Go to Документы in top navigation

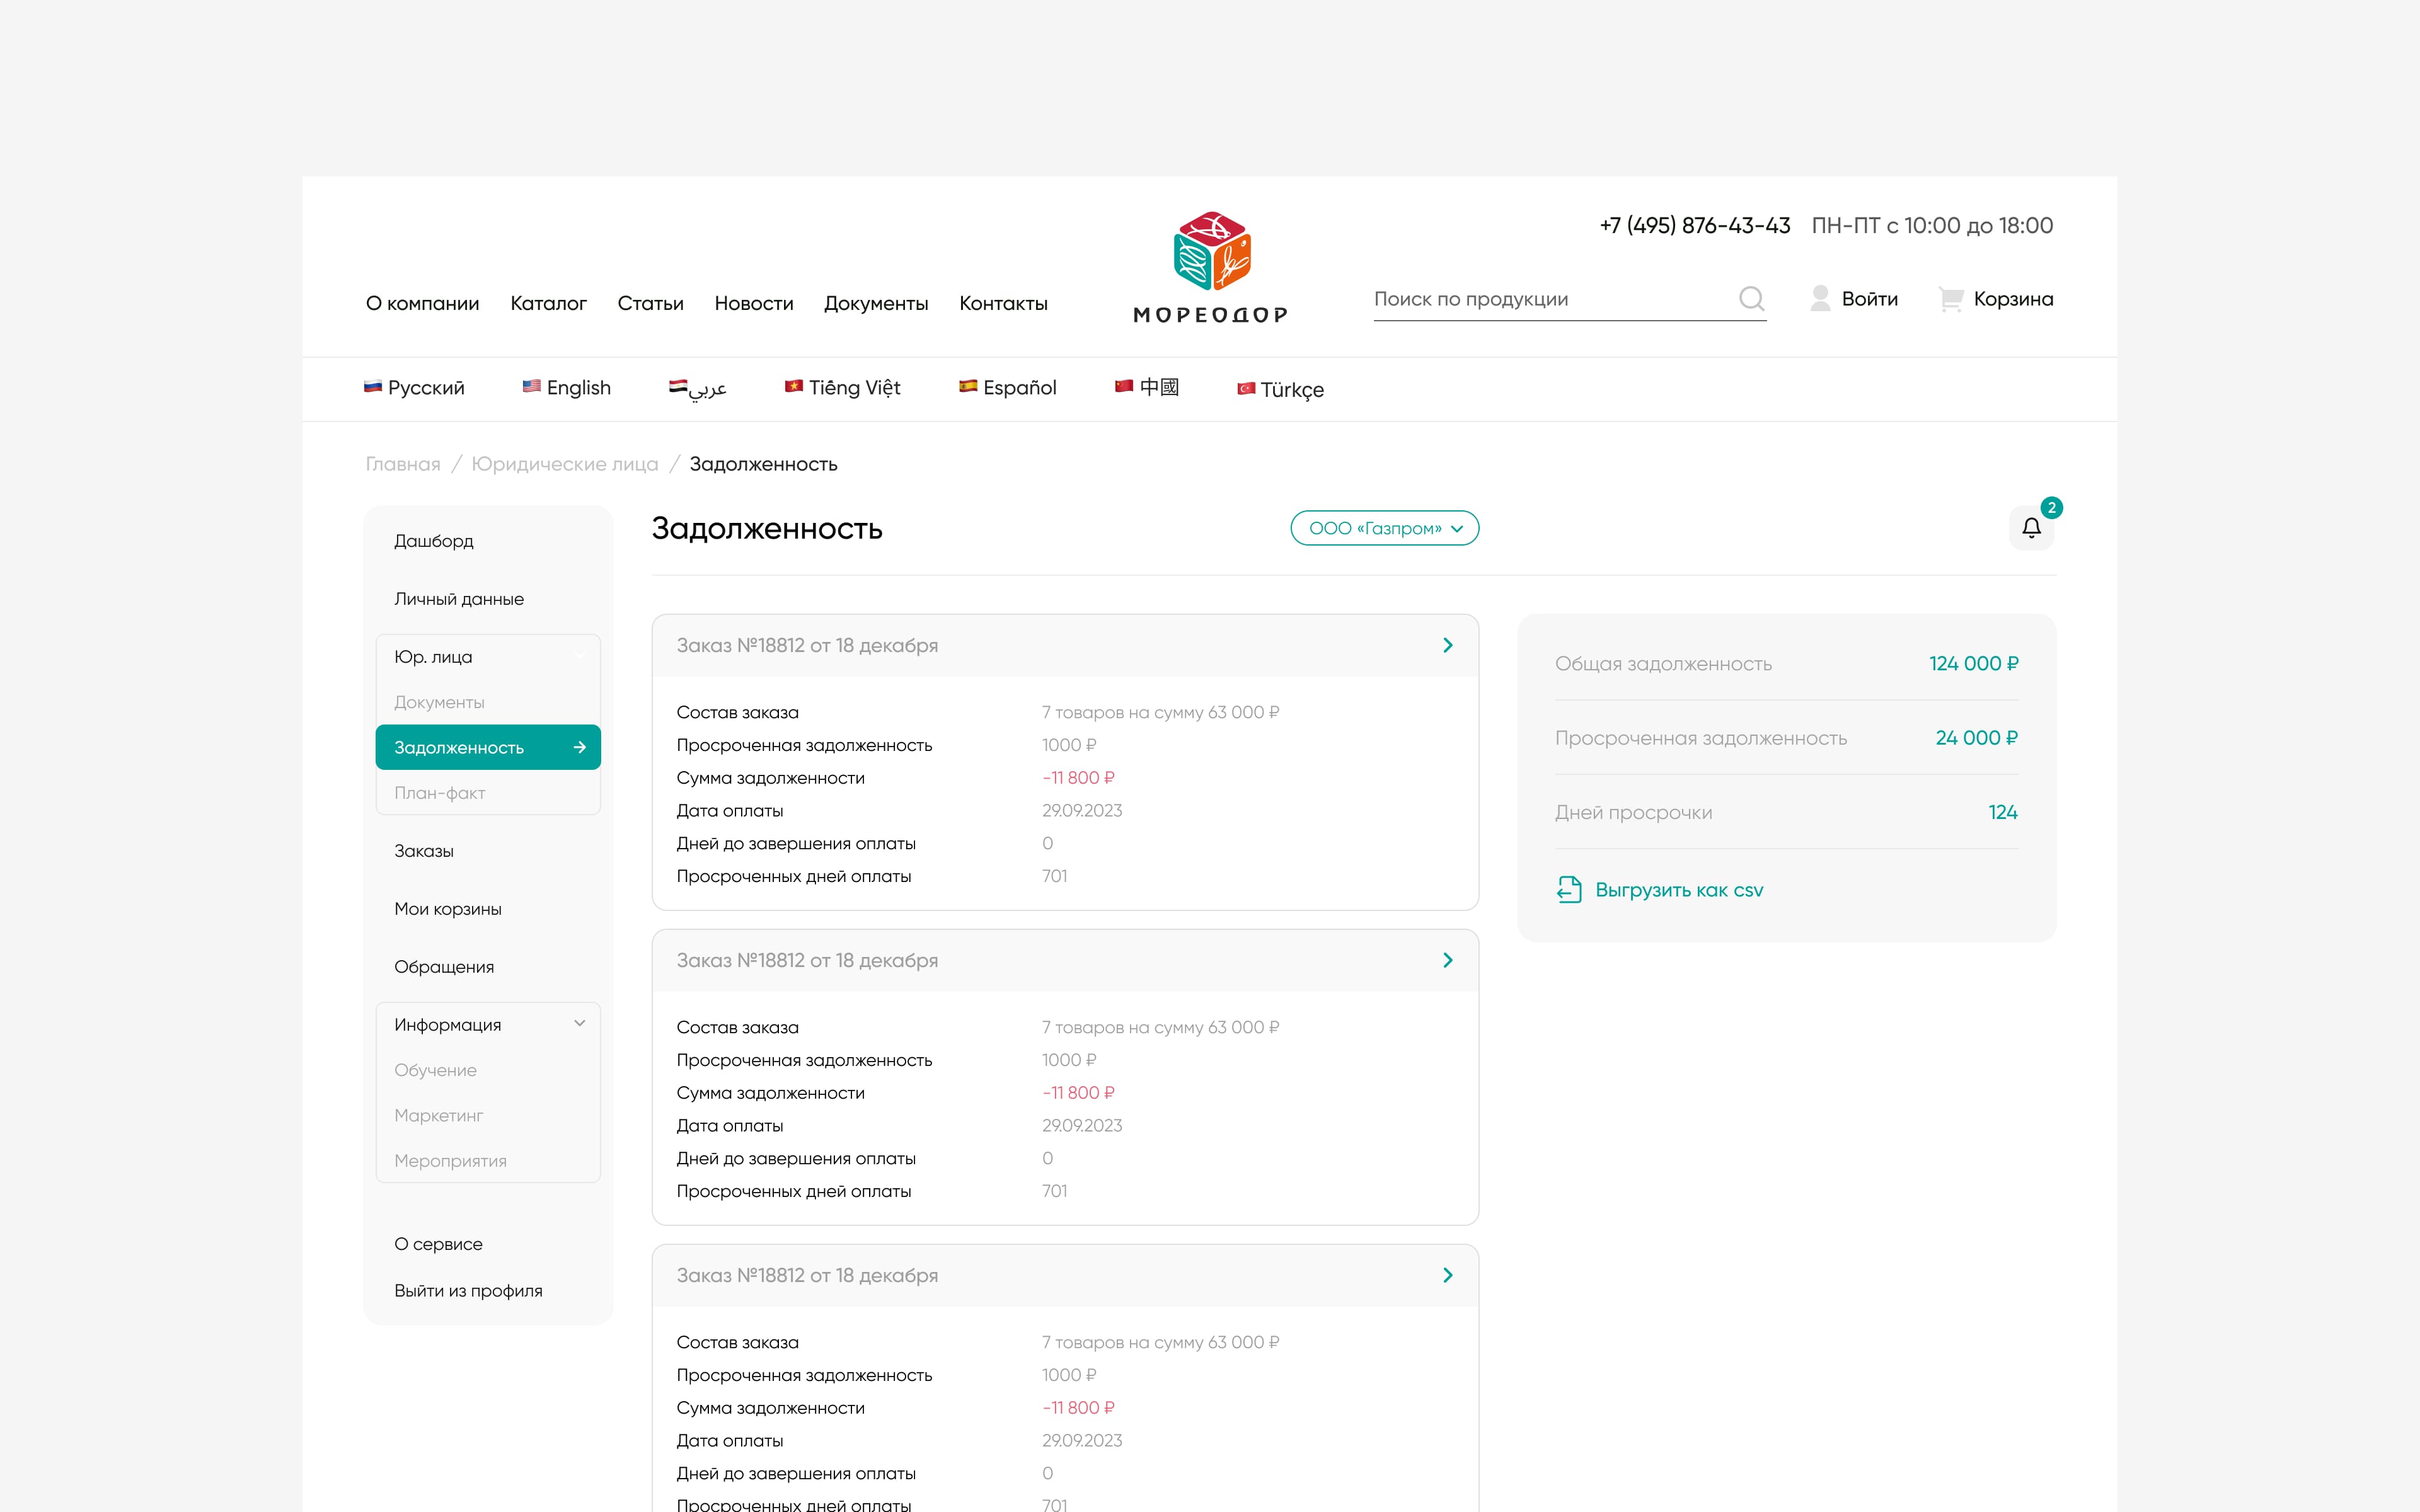[x=875, y=303]
